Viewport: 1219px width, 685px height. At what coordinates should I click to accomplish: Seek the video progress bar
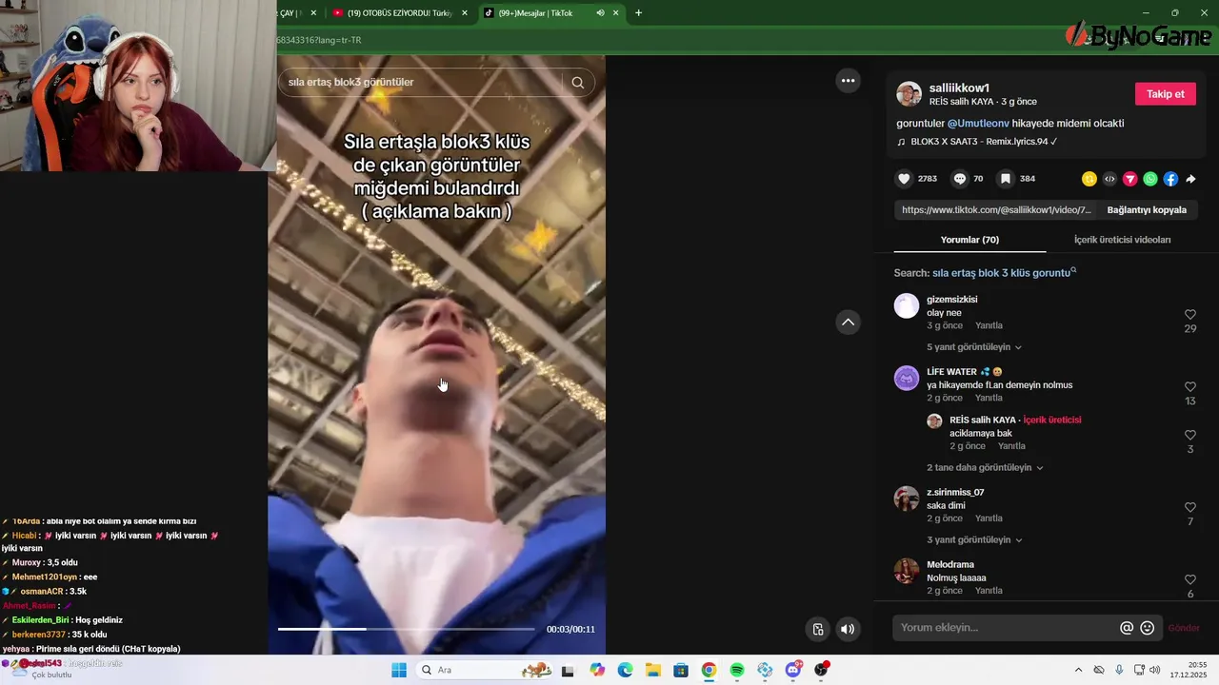(406, 629)
